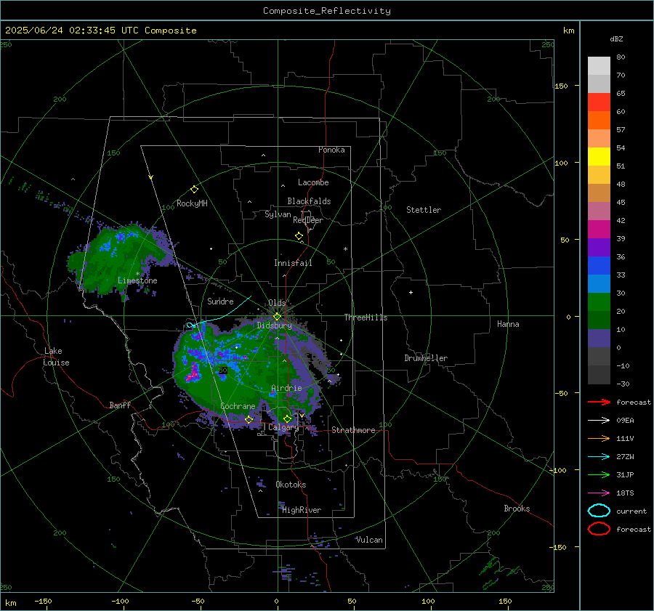Screen dimensions: 654x611
Task: Click the 150 tick on right axis
Action: (561, 86)
